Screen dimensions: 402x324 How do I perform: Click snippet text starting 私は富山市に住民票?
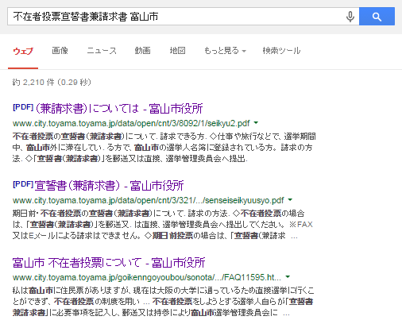coord(163,302)
